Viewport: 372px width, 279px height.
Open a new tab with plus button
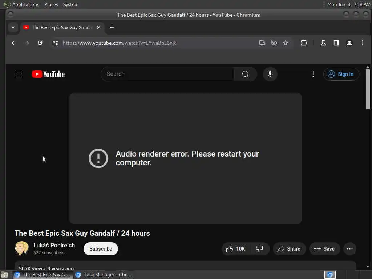tap(112, 27)
